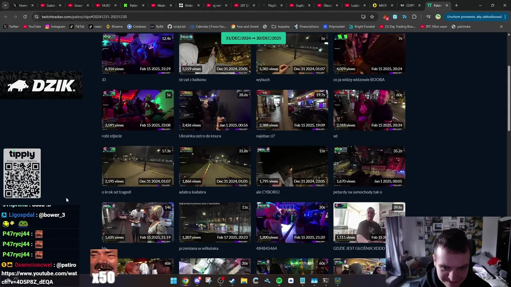
Task: Click the date range 31/DEC/2024 – 30/DEC/2025 button
Action: coord(253,38)
